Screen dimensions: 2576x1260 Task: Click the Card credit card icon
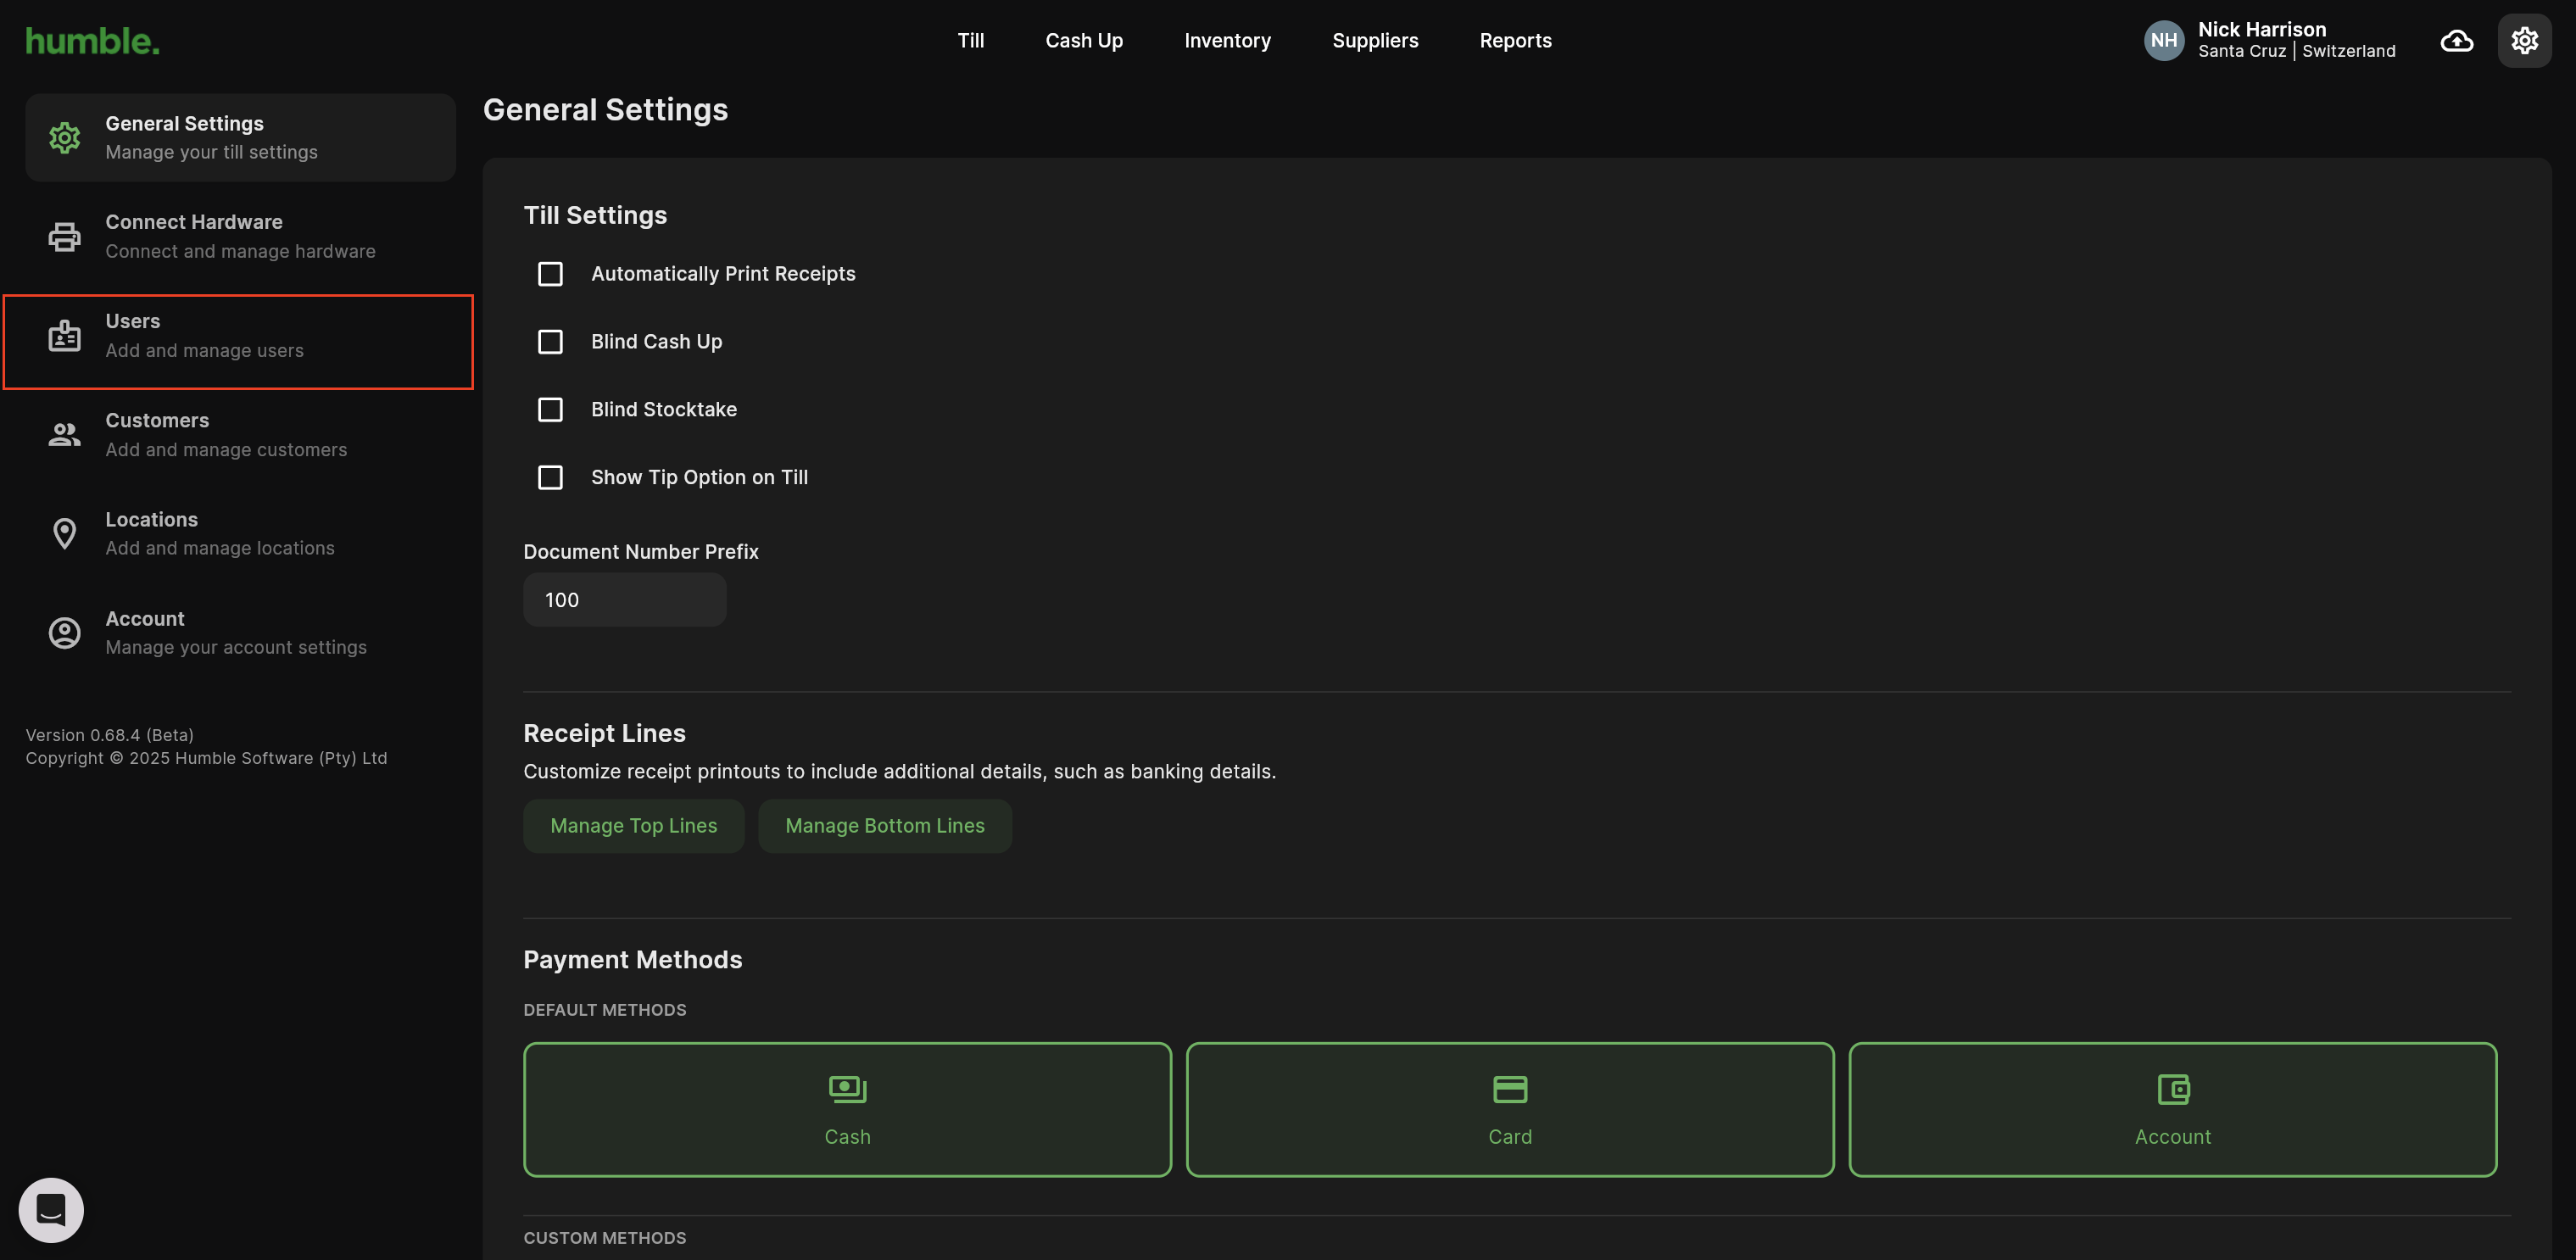(1509, 1089)
